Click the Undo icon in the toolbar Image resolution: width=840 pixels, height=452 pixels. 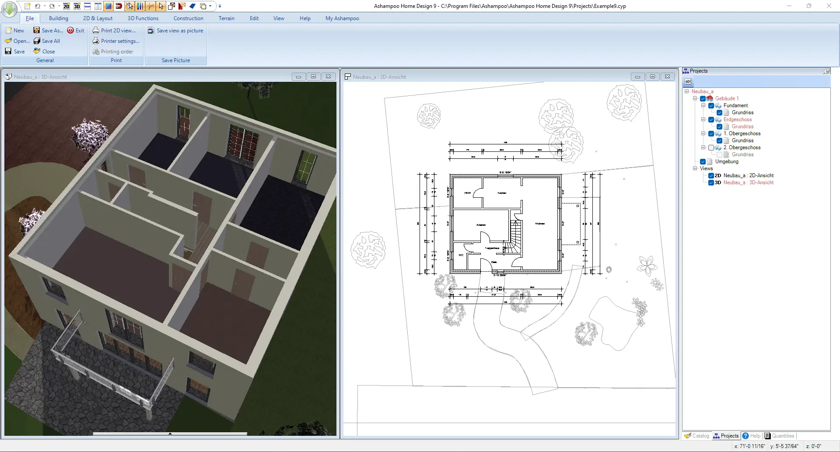click(x=38, y=6)
